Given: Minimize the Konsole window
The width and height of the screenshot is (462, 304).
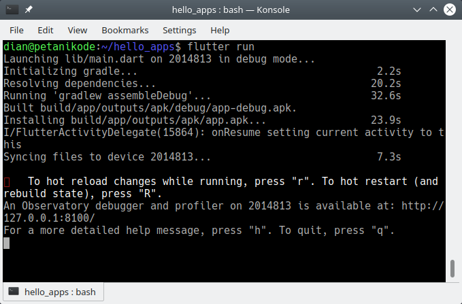Looking at the screenshot, I should click(416, 10).
